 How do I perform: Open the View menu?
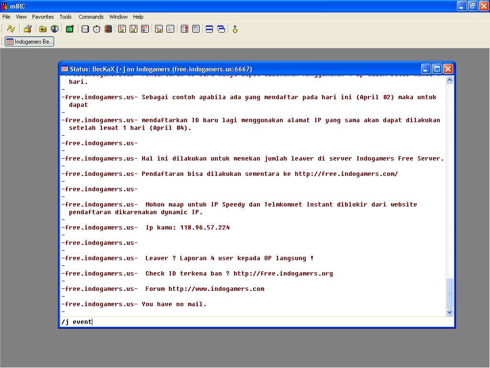[x=21, y=17]
